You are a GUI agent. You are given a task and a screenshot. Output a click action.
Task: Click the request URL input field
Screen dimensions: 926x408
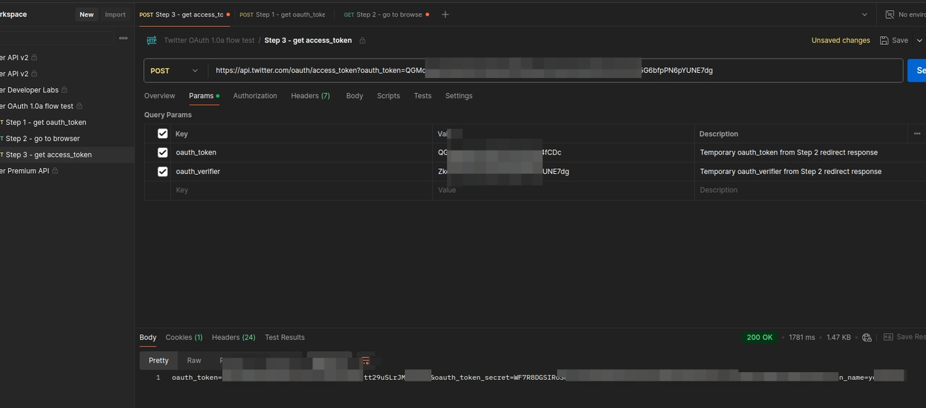point(555,71)
